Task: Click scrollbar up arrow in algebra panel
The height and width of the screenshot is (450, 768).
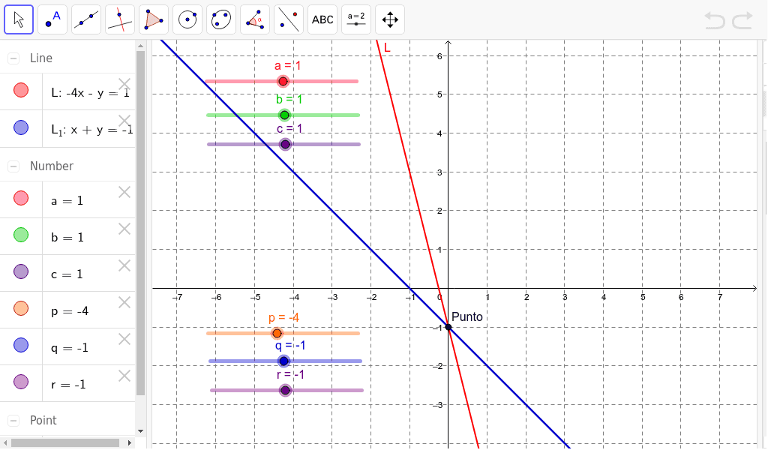Action: [x=140, y=46]
